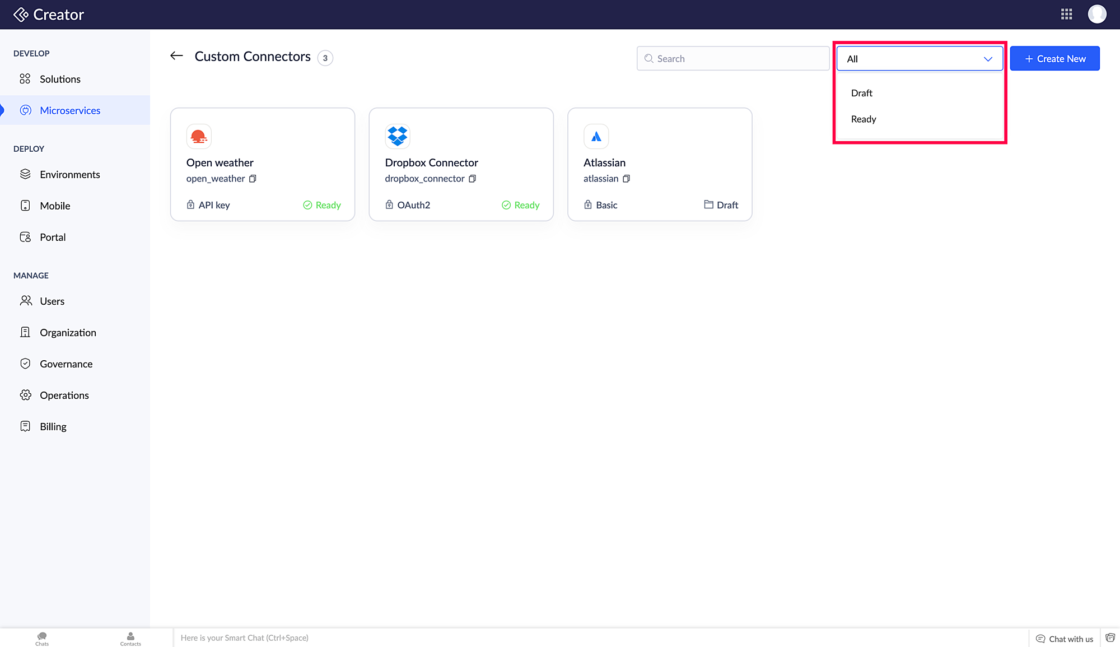Click the Atlassian connector logo
1120x647 pixels.
[596, 136]
